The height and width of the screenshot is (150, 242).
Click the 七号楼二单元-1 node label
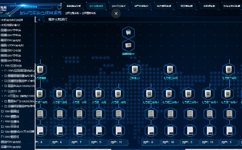point(151,102)
